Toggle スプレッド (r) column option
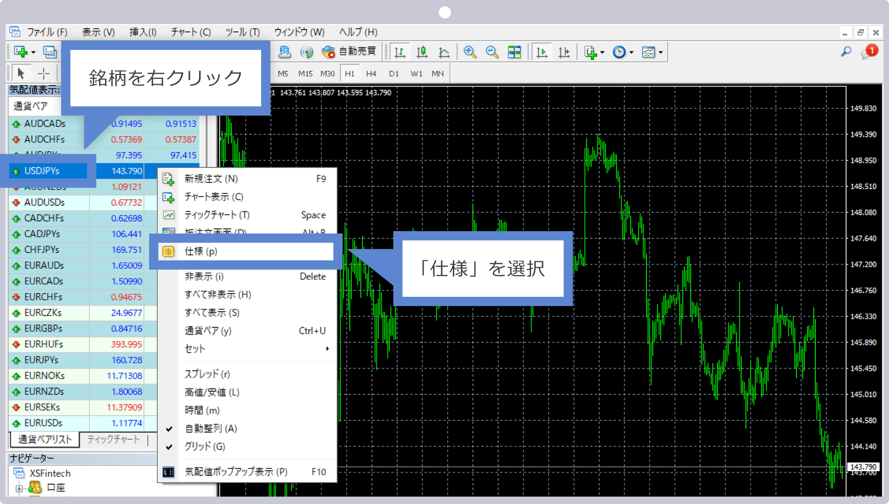The height and width of the screenshot is (504, 889). tap(247, 374)
